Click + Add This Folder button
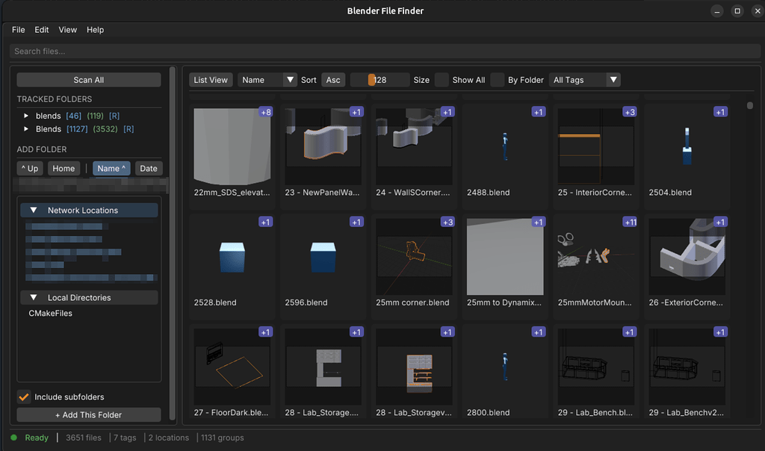 coord(89,415)
